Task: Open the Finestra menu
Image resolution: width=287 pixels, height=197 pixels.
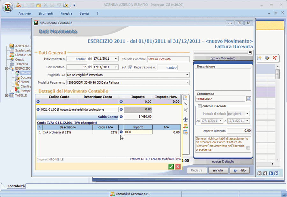Action: (66, 13)
